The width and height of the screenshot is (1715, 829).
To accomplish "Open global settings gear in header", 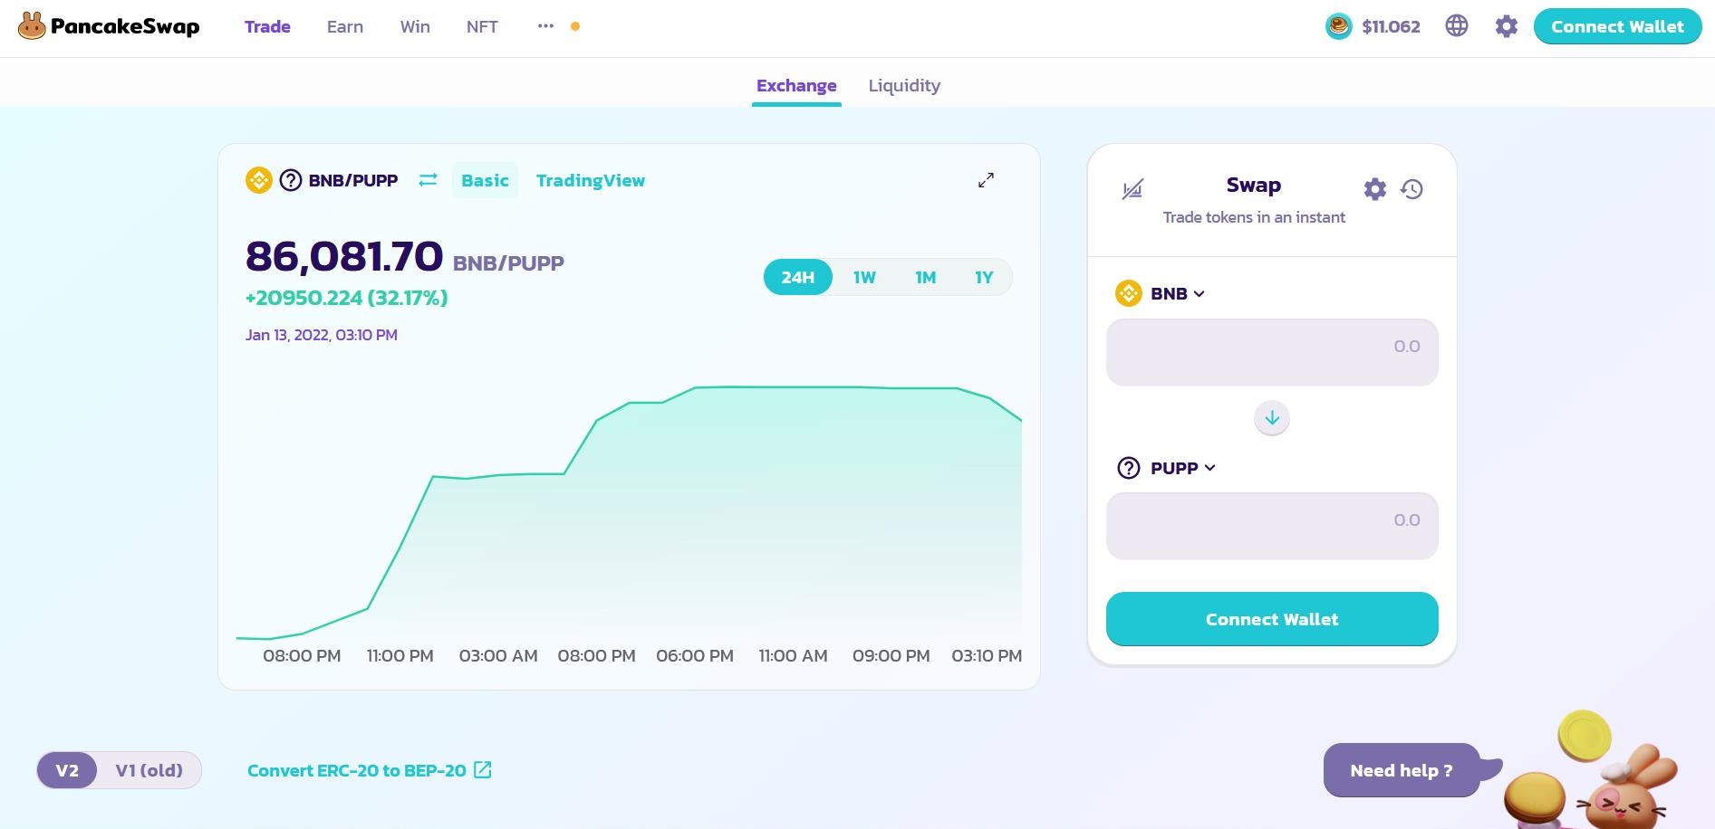I will tap(1506, 26).
